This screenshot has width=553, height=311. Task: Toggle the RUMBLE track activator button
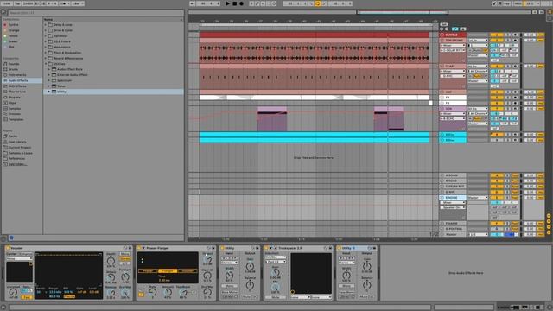click(497, 35)
